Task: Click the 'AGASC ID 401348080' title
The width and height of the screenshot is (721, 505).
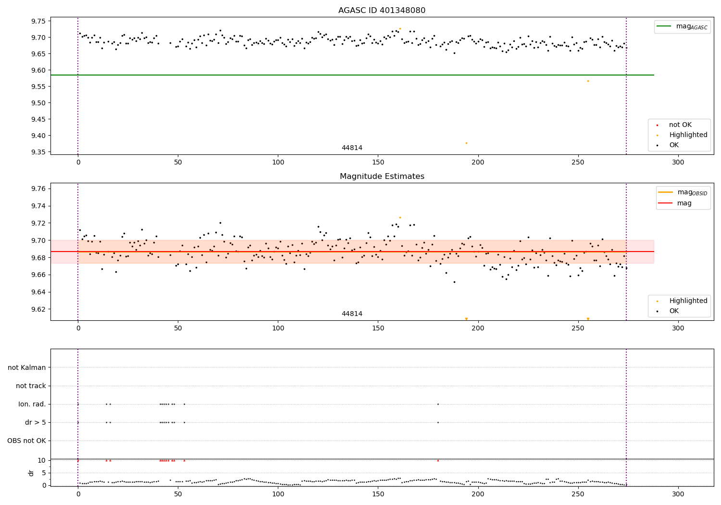Action: (382, 11)
